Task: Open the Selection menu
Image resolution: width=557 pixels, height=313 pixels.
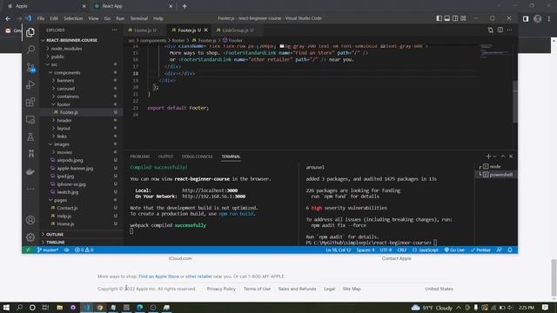Action: pos(73,18)
